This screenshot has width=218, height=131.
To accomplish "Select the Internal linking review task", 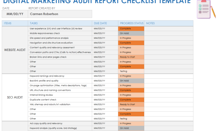I will (x=60, y=95).
